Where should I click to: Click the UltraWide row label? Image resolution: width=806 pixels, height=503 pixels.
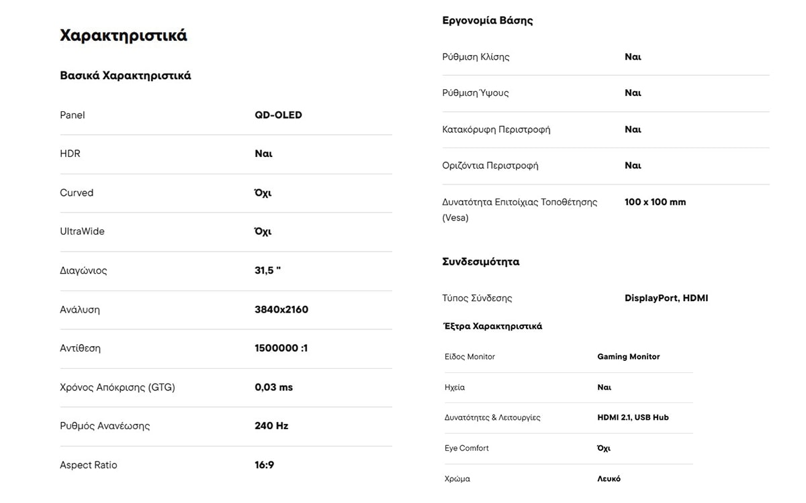[x=82, y=231]
